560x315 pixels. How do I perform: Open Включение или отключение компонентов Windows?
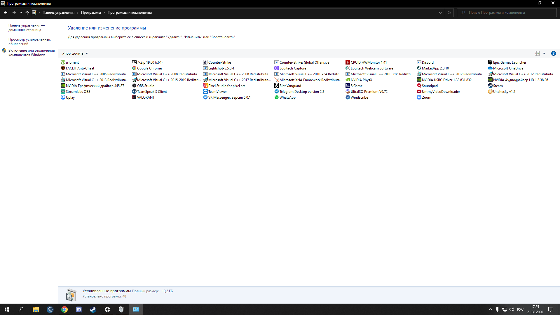32,53
